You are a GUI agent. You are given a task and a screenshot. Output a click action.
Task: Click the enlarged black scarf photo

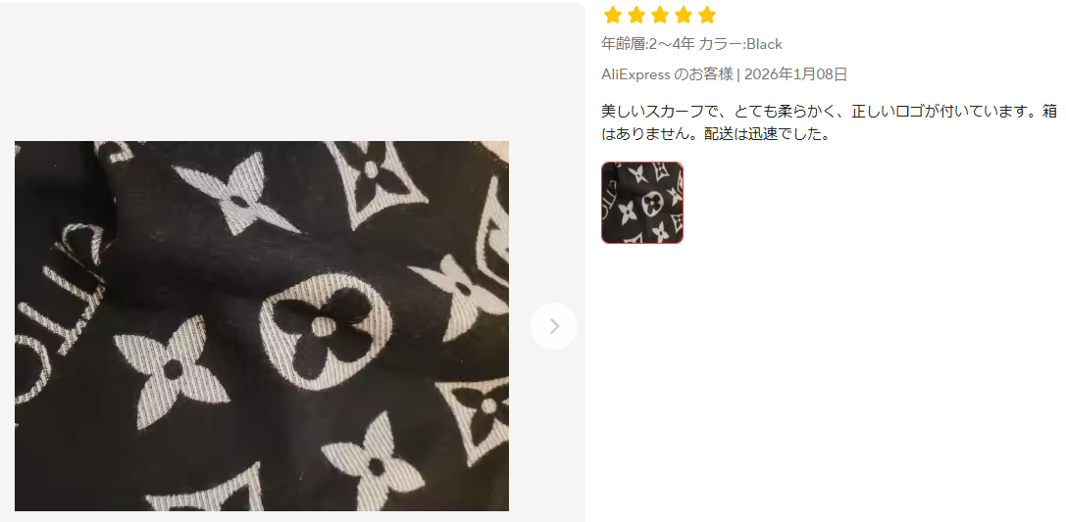[x=262, y=326]
